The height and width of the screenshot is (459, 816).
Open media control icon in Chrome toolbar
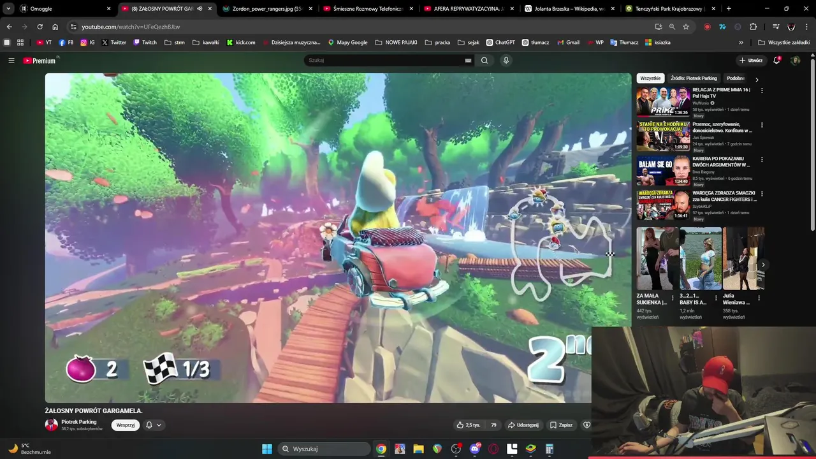coord(776,27)
